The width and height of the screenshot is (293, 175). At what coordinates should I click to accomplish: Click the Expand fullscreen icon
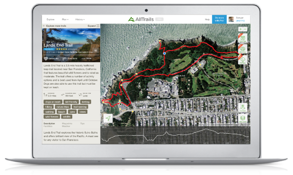tap(98, 26)
